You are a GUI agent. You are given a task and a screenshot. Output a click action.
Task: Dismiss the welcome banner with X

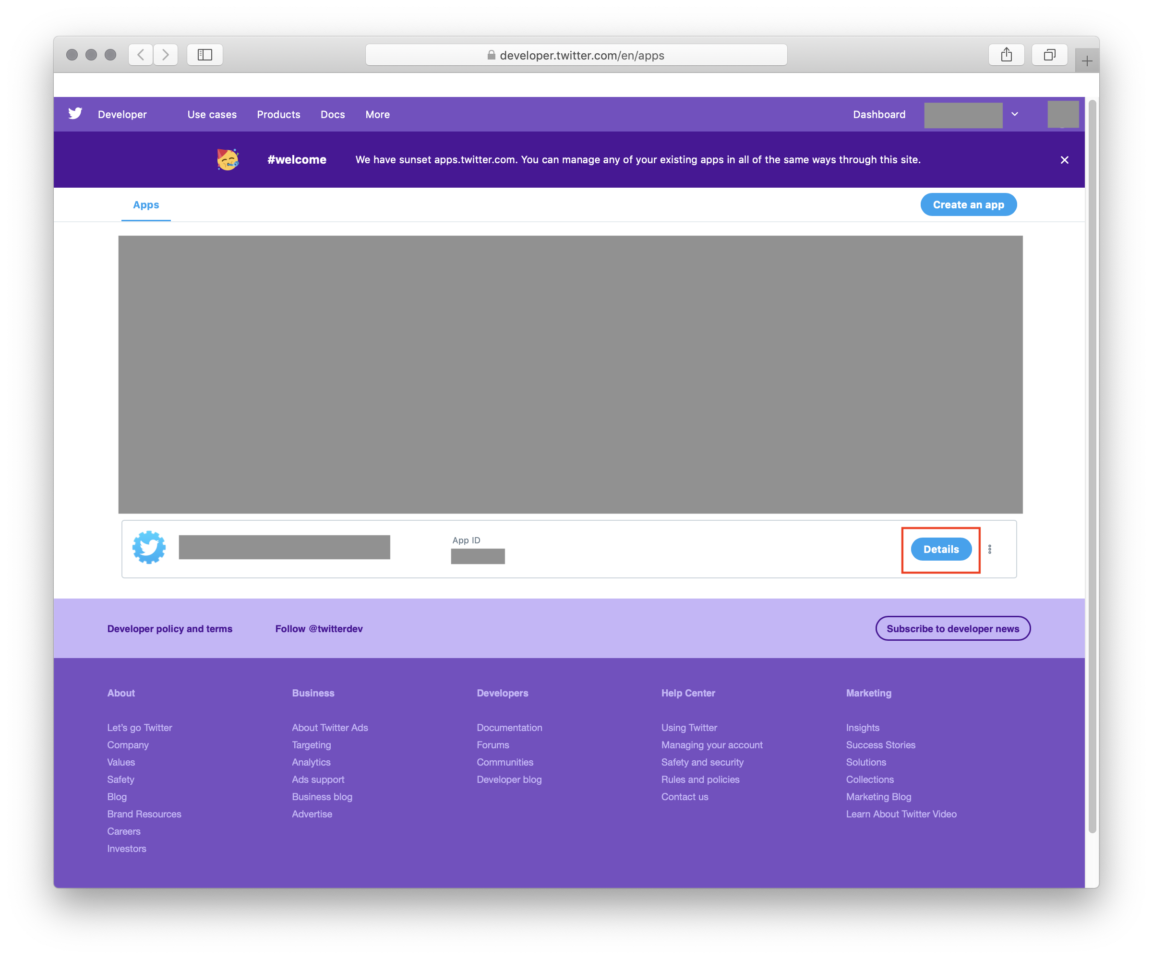[x=1064, y=160]
